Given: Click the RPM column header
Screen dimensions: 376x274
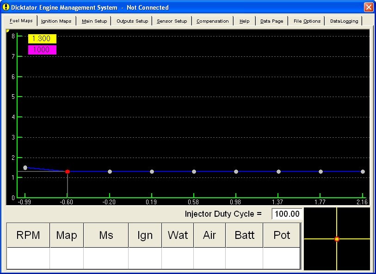Looking at the screenshot, I should 28,235.
